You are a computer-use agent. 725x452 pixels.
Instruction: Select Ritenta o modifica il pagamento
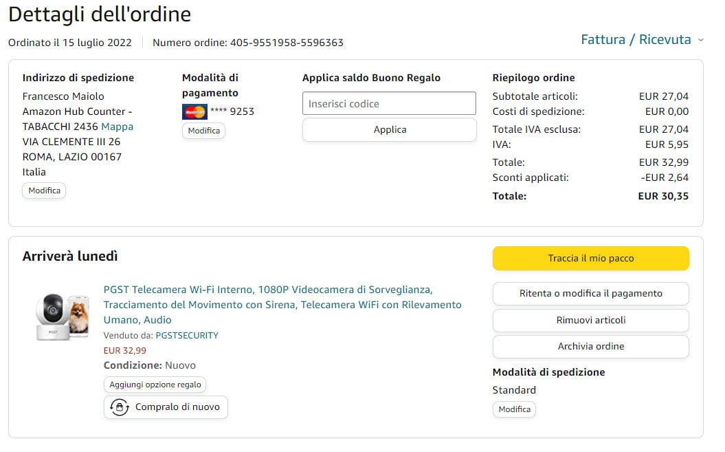(590, 294)
